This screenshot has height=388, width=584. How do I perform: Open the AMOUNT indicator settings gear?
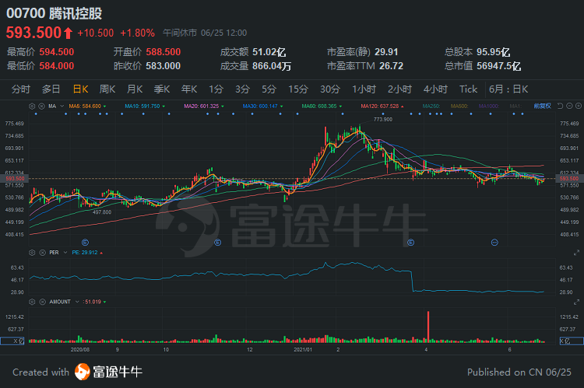pos(32,302)
